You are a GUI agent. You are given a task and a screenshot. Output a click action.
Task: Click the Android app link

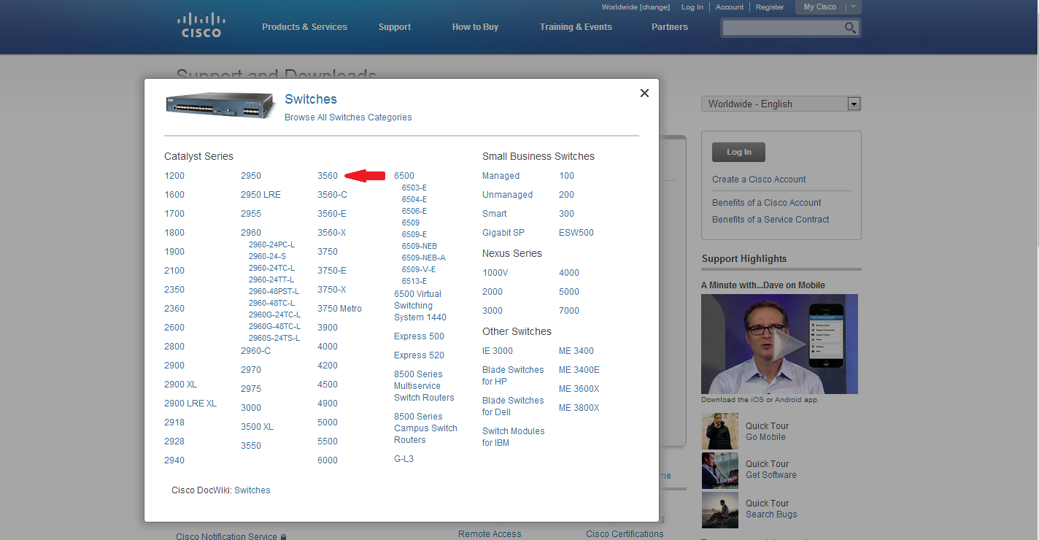[788, 400]
